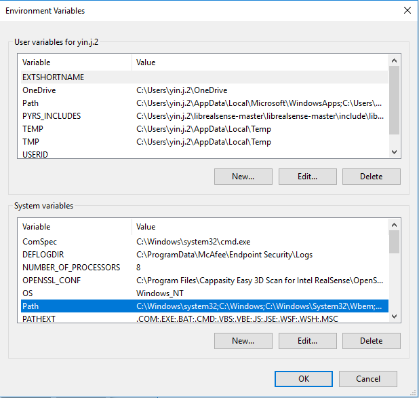Screen dimensions: 419x398
Task: Click the Windows_NT value cell
Action: [160, 293]
